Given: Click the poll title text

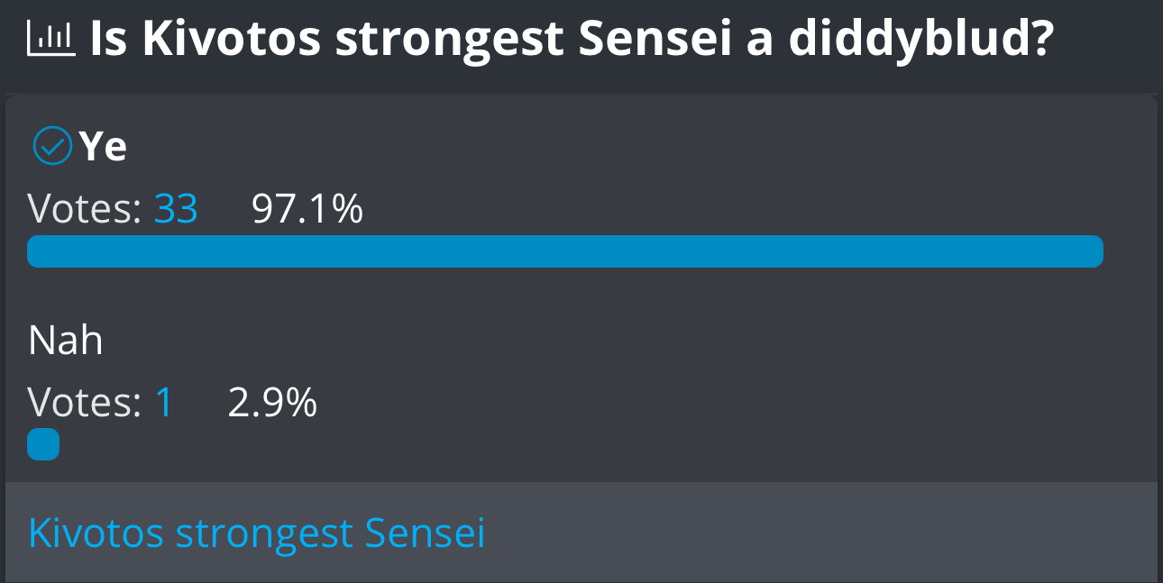Looking at the screenshot, I should tap(572, 41).
